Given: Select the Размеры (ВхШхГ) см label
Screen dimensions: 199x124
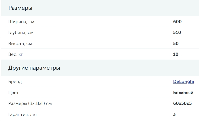Looking at the screenshot, I should (x=30, y=104).
